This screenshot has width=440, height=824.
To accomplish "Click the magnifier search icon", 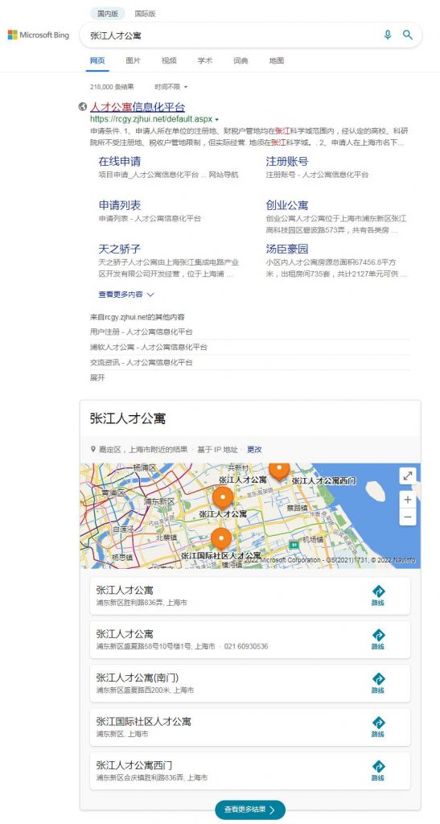I will 408,35.
